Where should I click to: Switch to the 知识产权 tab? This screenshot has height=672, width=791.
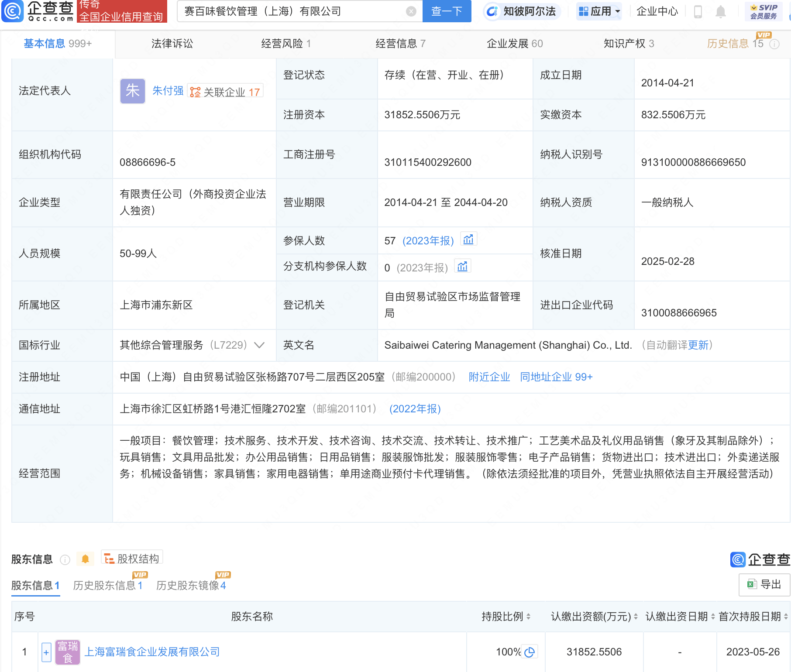click(629, 44)
